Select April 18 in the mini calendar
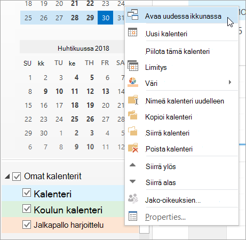The height and width of the screenshot is (240, 246). point(75,105)
